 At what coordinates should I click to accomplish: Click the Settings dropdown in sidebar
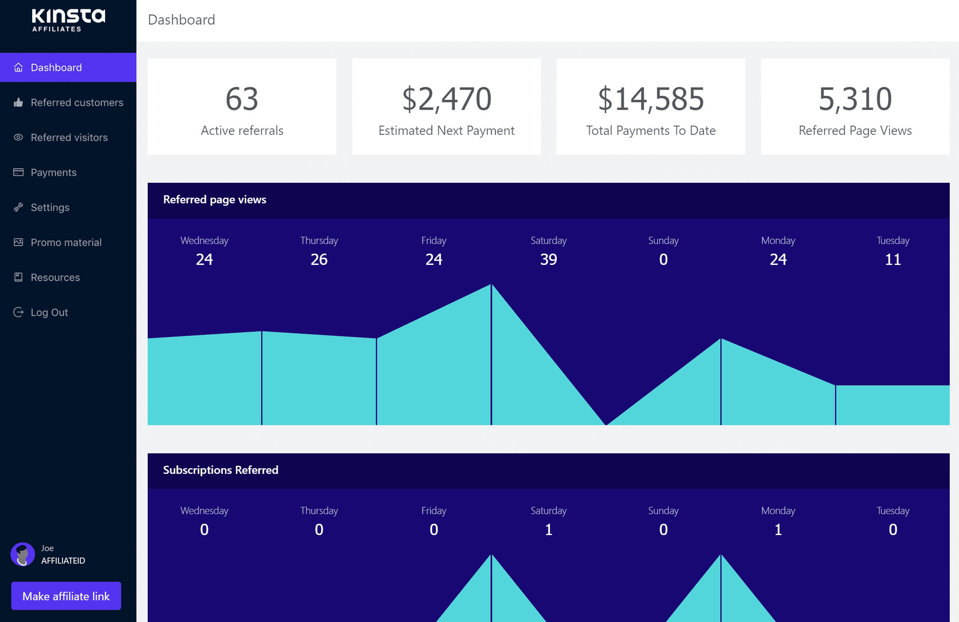pos(50,208)
